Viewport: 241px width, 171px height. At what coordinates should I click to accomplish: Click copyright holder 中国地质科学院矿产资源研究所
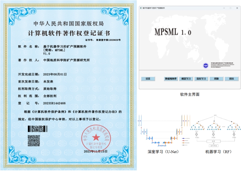(x=67, y=60)
